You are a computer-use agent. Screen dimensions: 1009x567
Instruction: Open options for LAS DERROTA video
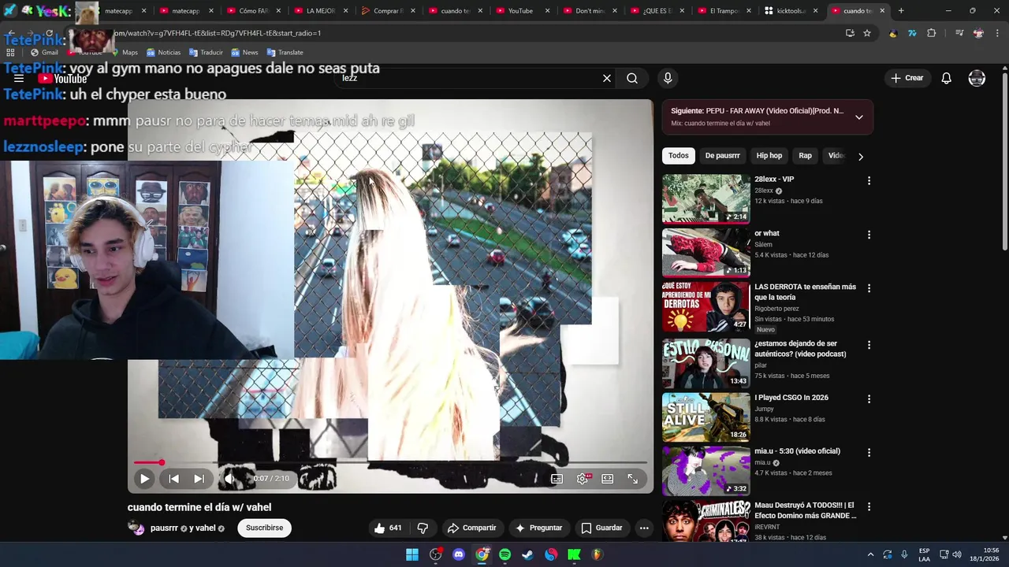869,288
